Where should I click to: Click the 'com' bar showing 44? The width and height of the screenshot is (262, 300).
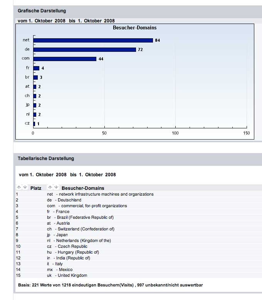pyautogui.click(x=64, y=59)
